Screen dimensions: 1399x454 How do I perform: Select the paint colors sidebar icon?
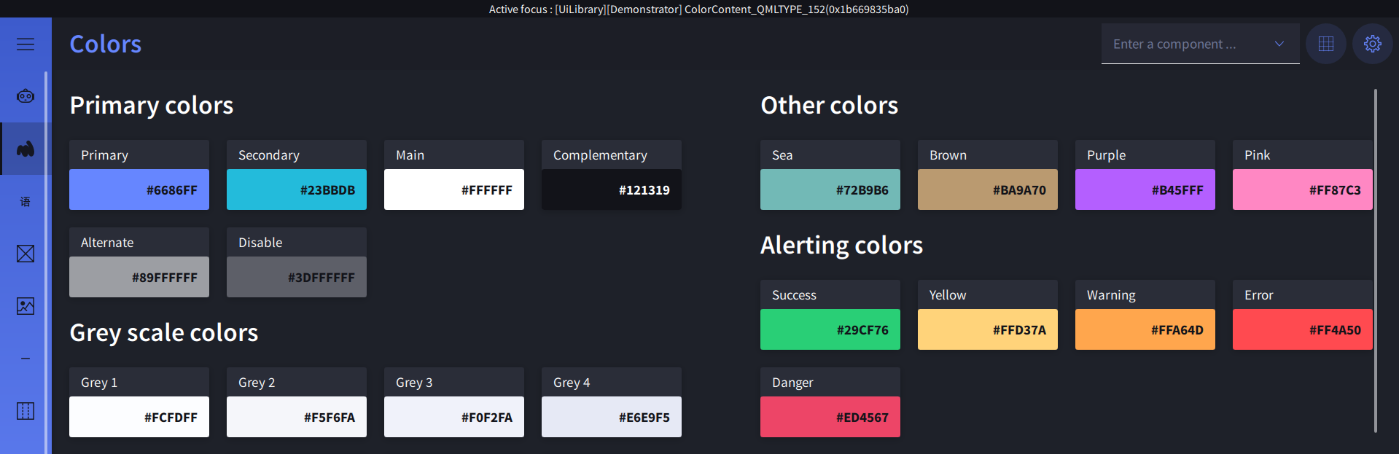click(x=26, y=149)
